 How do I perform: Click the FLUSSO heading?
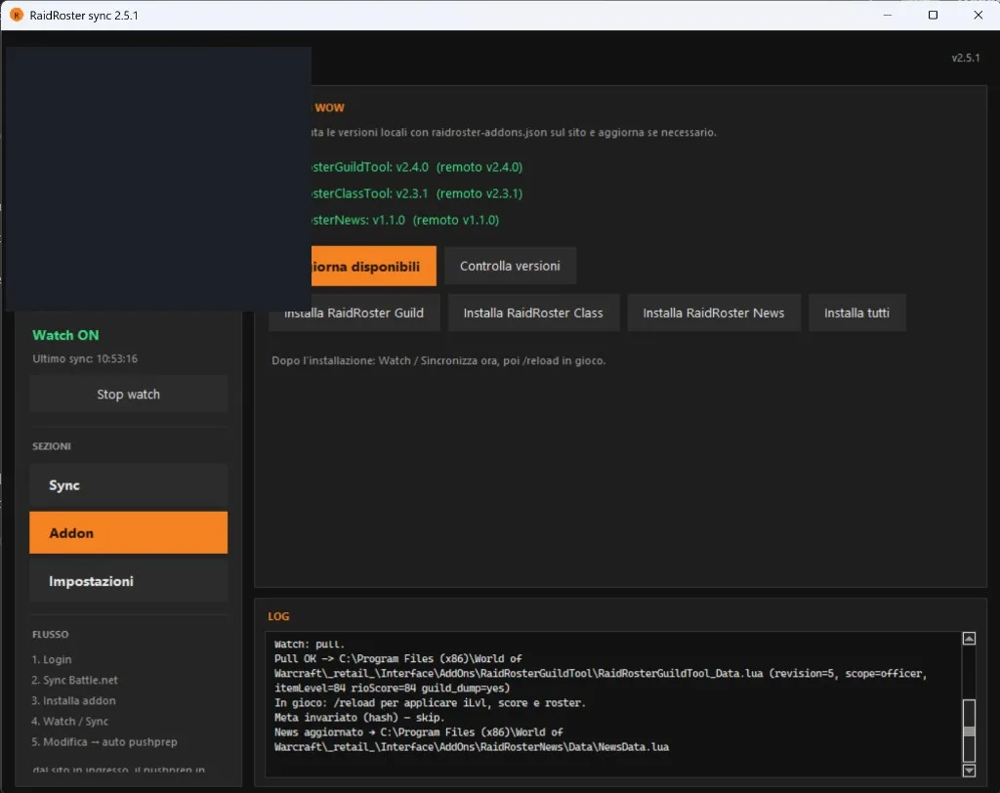pyautogui.click(x=51, y=634)
